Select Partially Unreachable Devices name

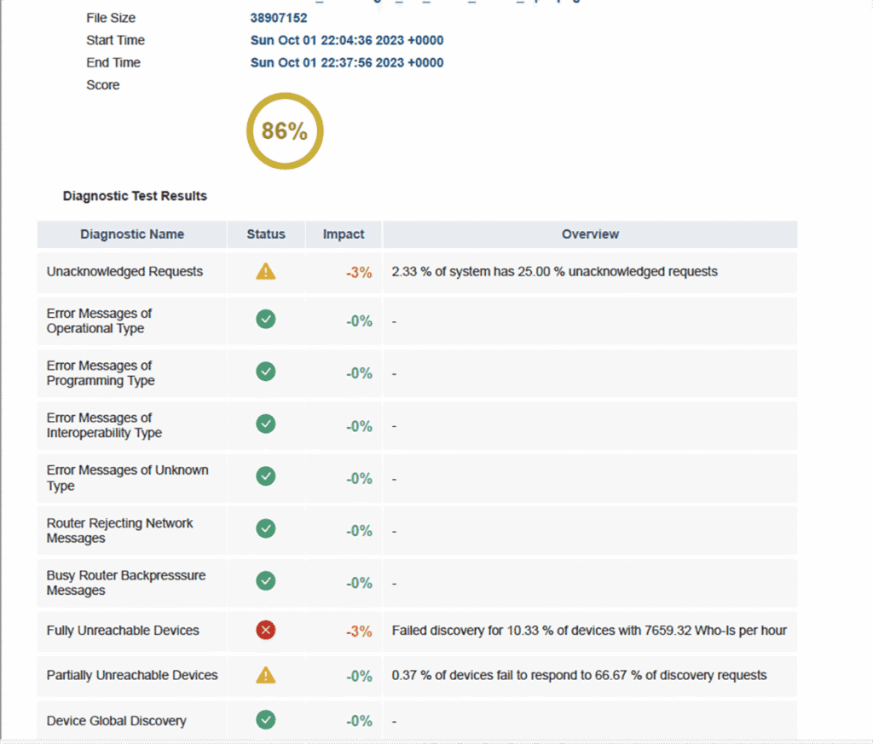132,675
